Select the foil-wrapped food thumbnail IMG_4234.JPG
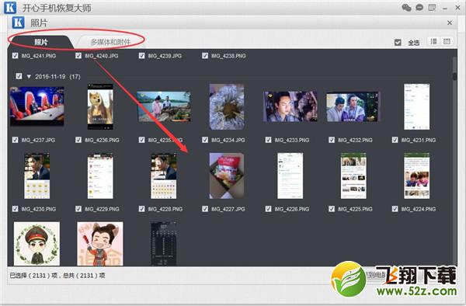 click(227, 106)
